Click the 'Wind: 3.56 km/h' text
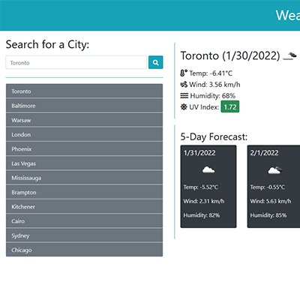 [214, 85]
